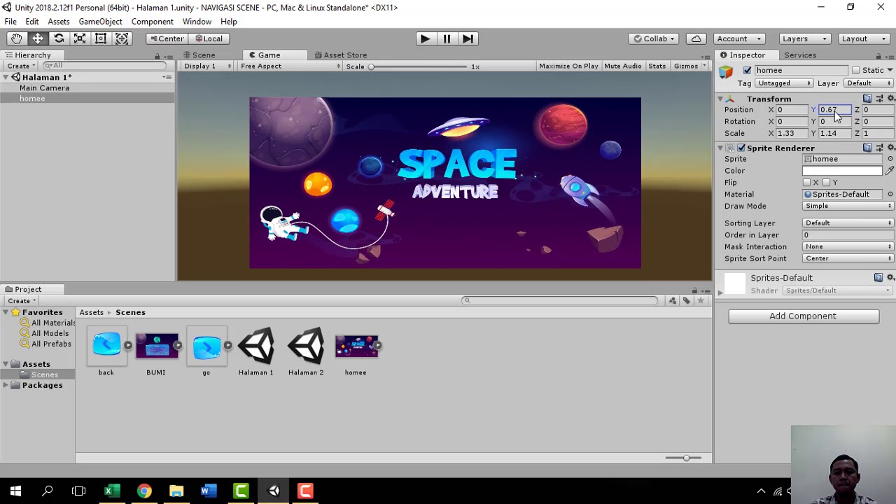Start Play mode with the Play button
The width and height of the screenshot is (896, 504).
point(425,38)
